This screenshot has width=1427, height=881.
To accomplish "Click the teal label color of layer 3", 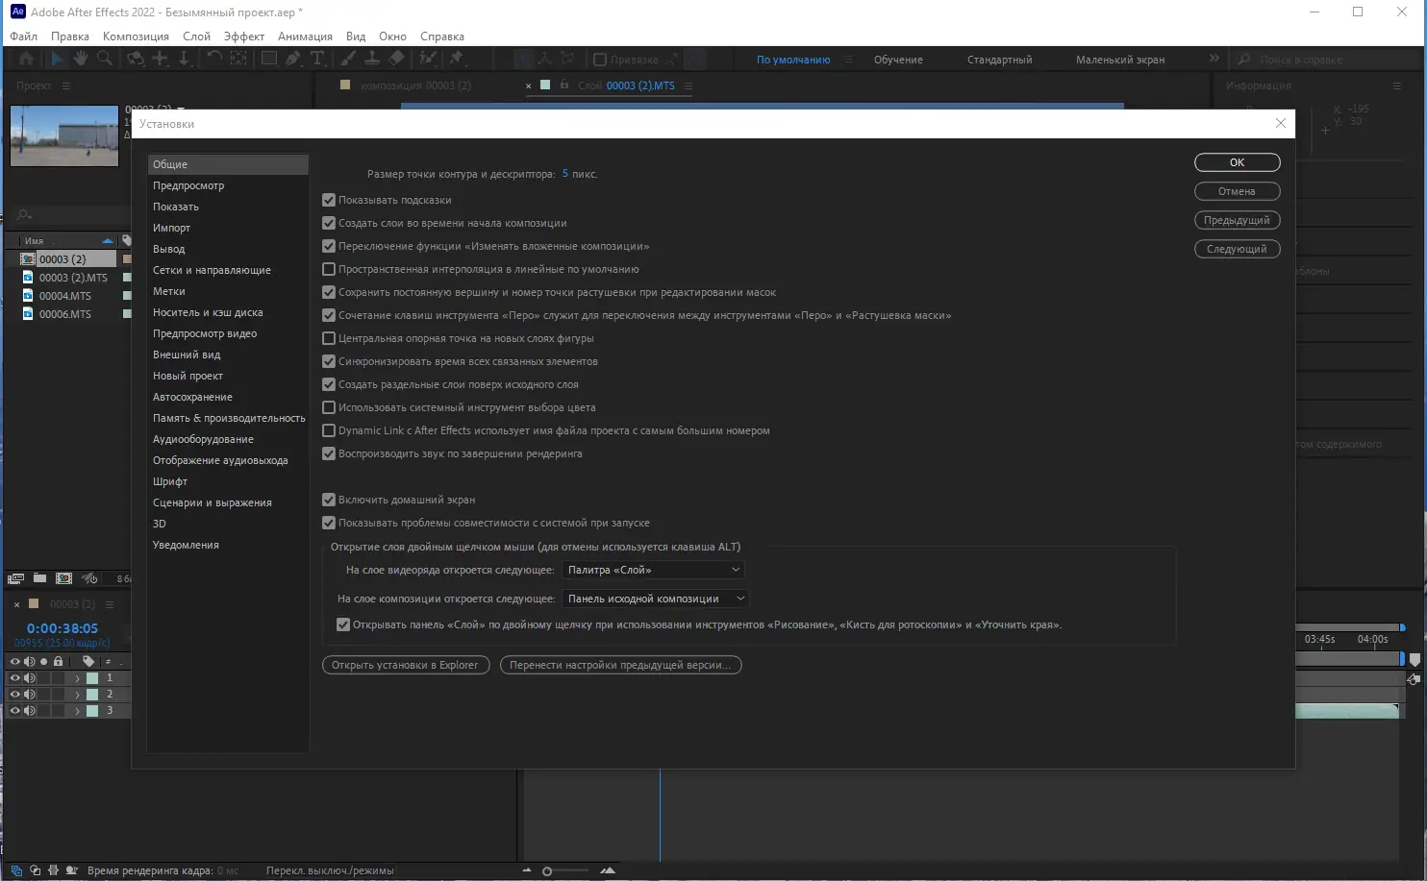I will click(92, 711).
